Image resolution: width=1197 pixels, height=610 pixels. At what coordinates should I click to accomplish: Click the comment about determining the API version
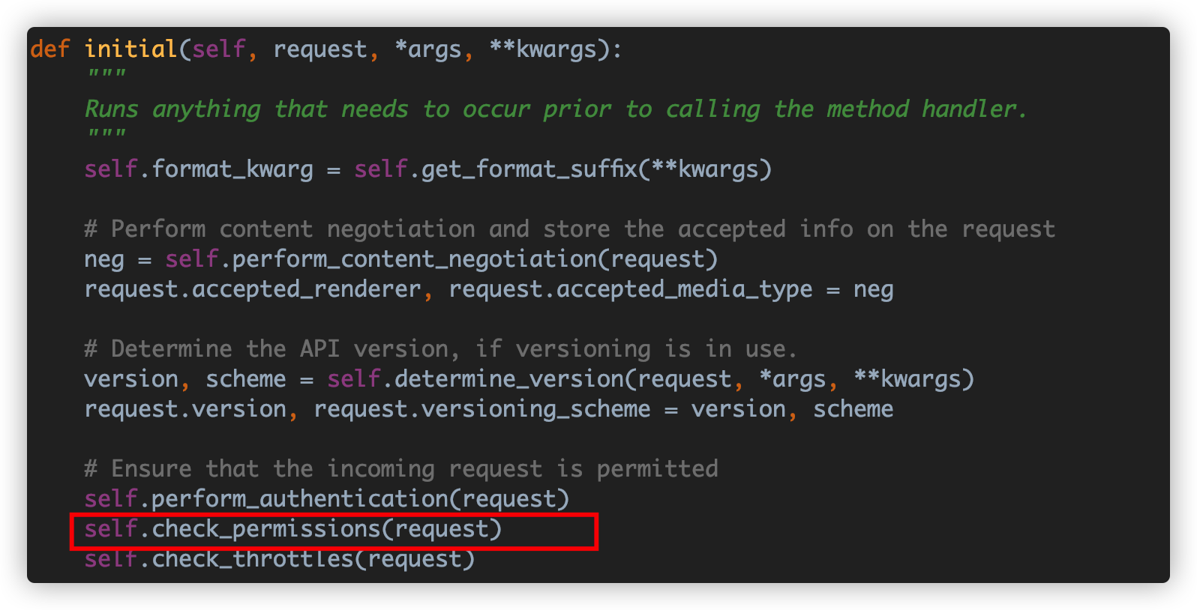pyautogui.click(x=440, y=349)
